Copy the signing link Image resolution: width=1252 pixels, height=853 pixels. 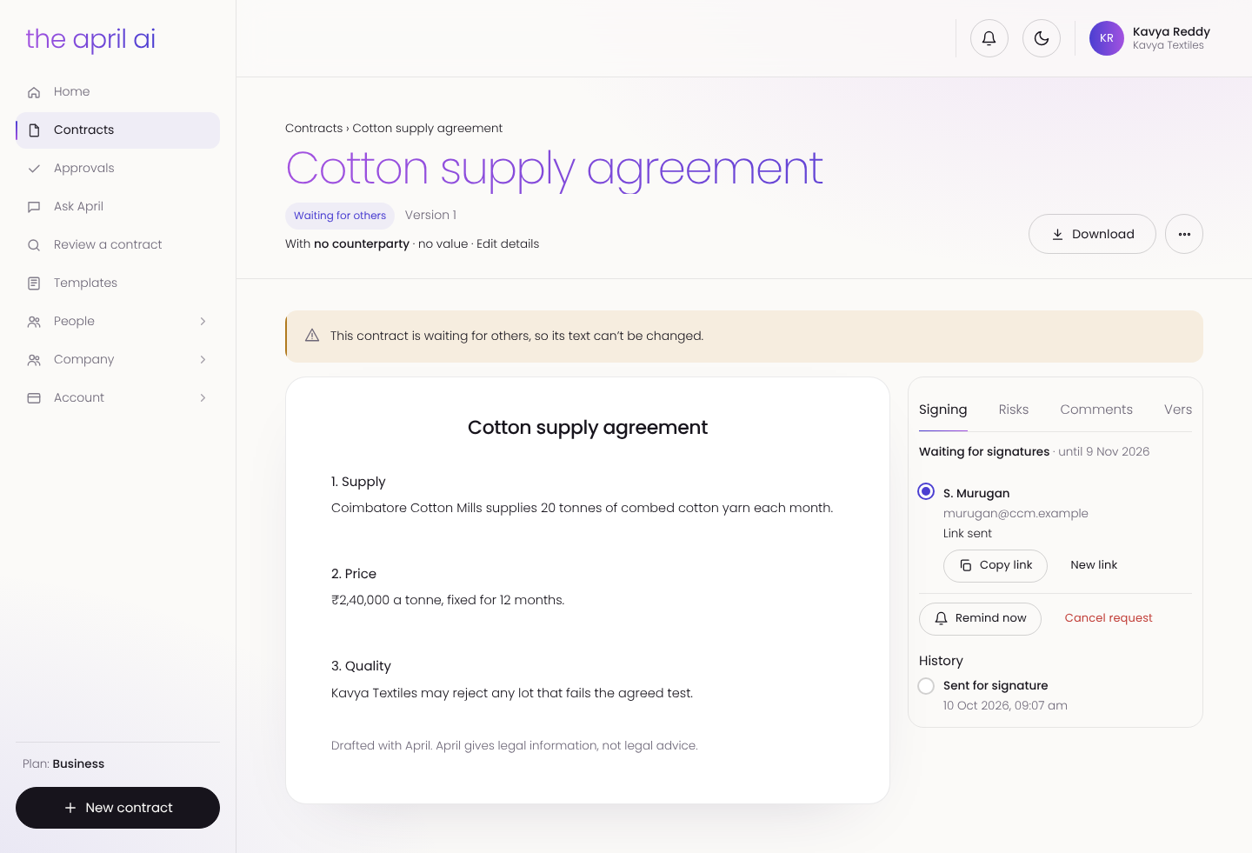pos(996,565)
